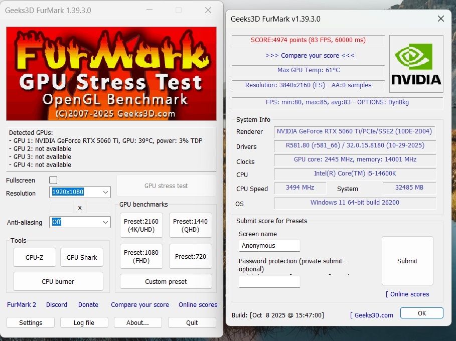Click the CPU Speed value 3494 MHz
The width and height of the screenshot is (456, 341).
click(x=300, y=188)
